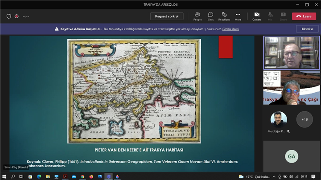The image size is (321, 180).
Task: Unmute using the Mic button
Action: point(270,16)
